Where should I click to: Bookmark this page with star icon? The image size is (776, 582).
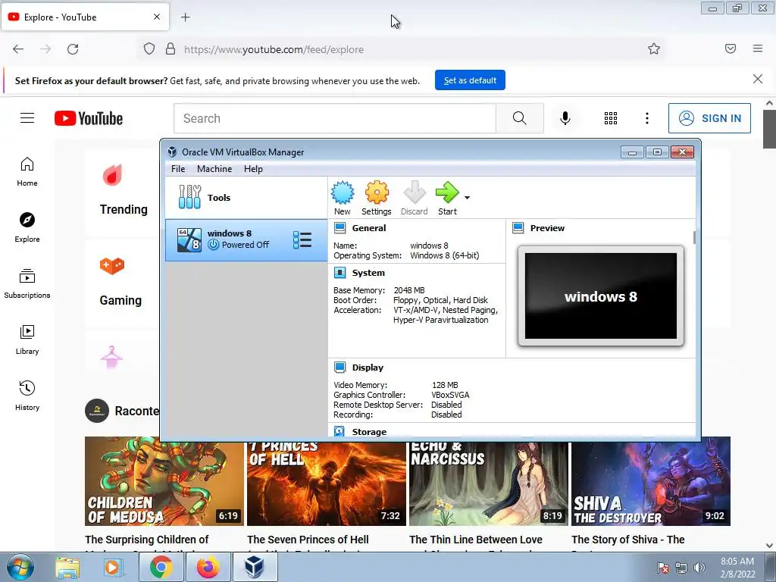point(654,49)
